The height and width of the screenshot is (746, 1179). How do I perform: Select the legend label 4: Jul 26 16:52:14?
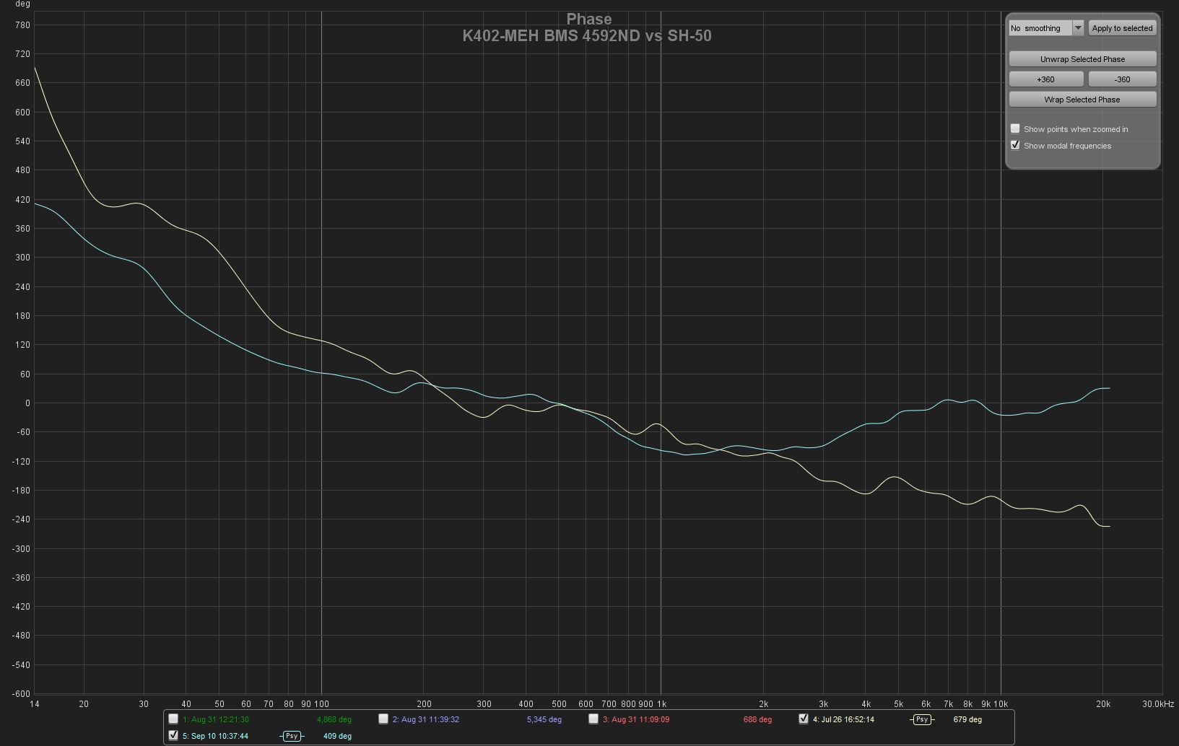843,719
